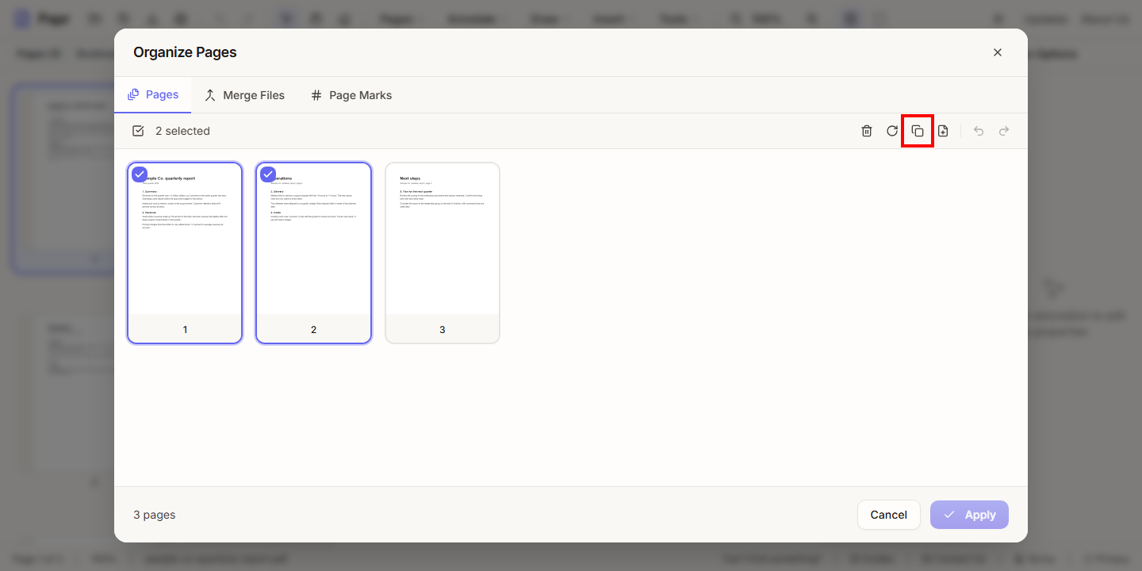Click the '2 selected' label

182,131
